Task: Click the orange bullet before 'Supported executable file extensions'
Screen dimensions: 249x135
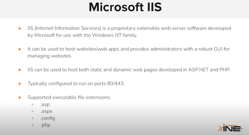Action: click(x=20, y=98)
